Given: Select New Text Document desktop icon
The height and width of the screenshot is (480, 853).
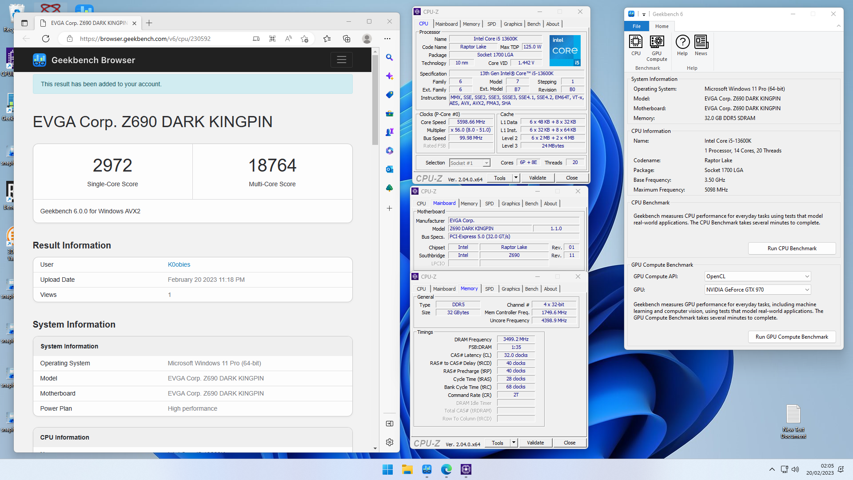Looking at the screenshot, I should click(793, 421).
